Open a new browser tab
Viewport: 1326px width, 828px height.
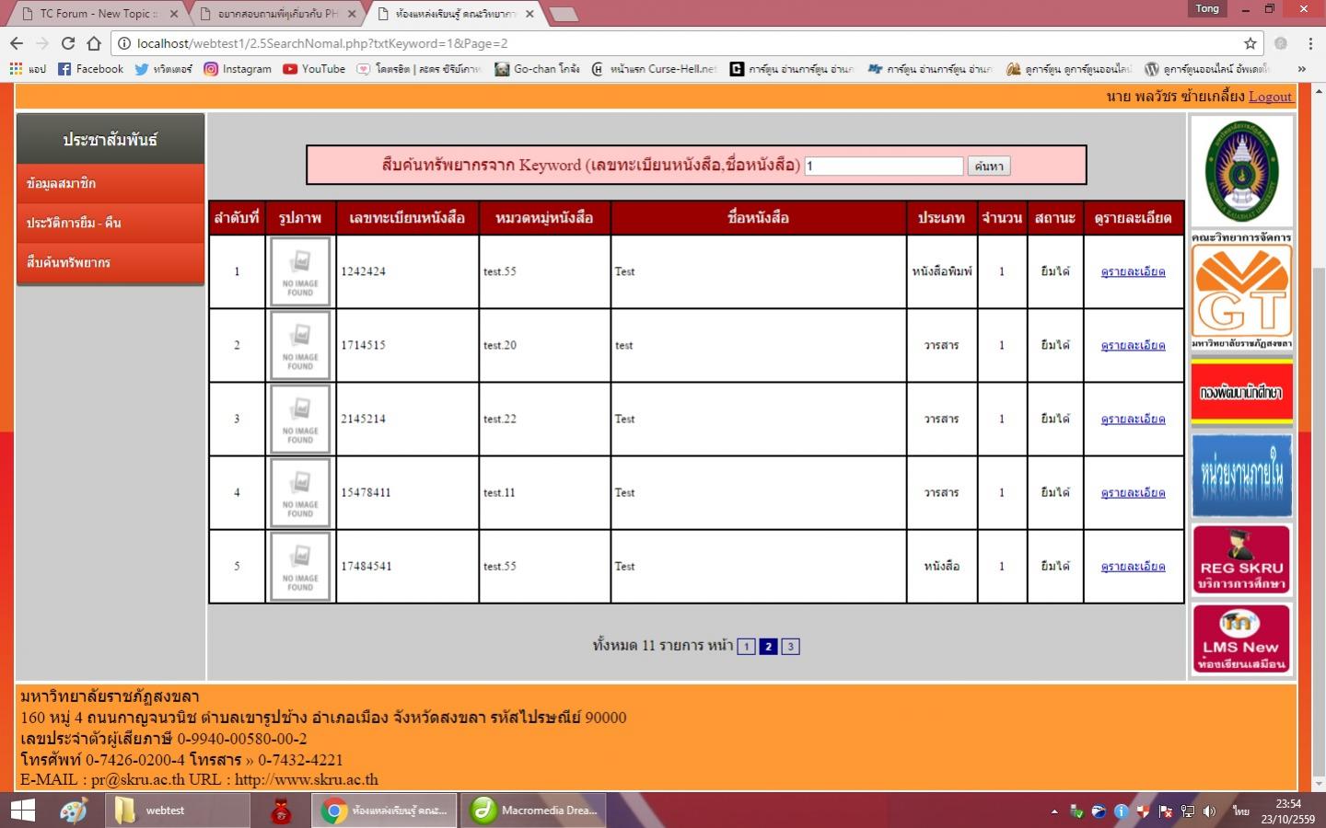point(563,14)
